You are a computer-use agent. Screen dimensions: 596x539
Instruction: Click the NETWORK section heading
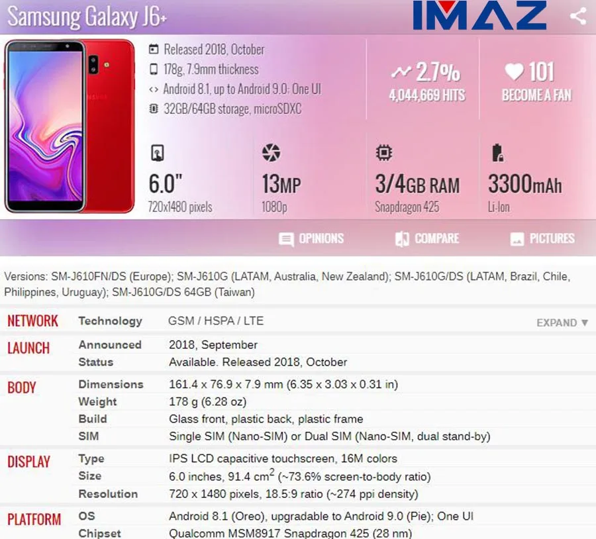pyautogui.click(x=32, y=321)
